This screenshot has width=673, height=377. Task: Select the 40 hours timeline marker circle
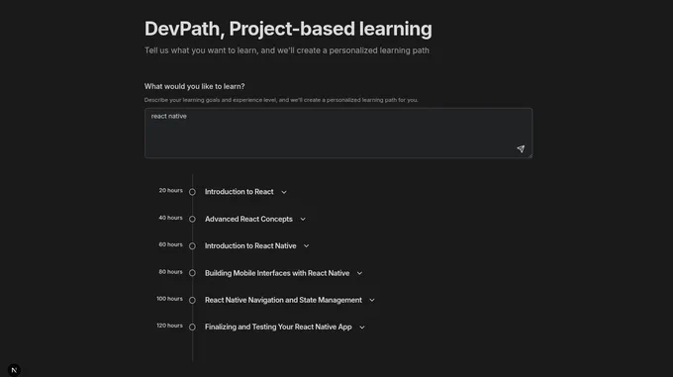pos(192,219)
